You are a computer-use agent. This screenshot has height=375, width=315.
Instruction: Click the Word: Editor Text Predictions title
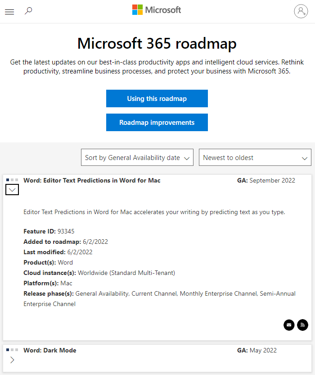pyautogui.click(x=92, y=181)
